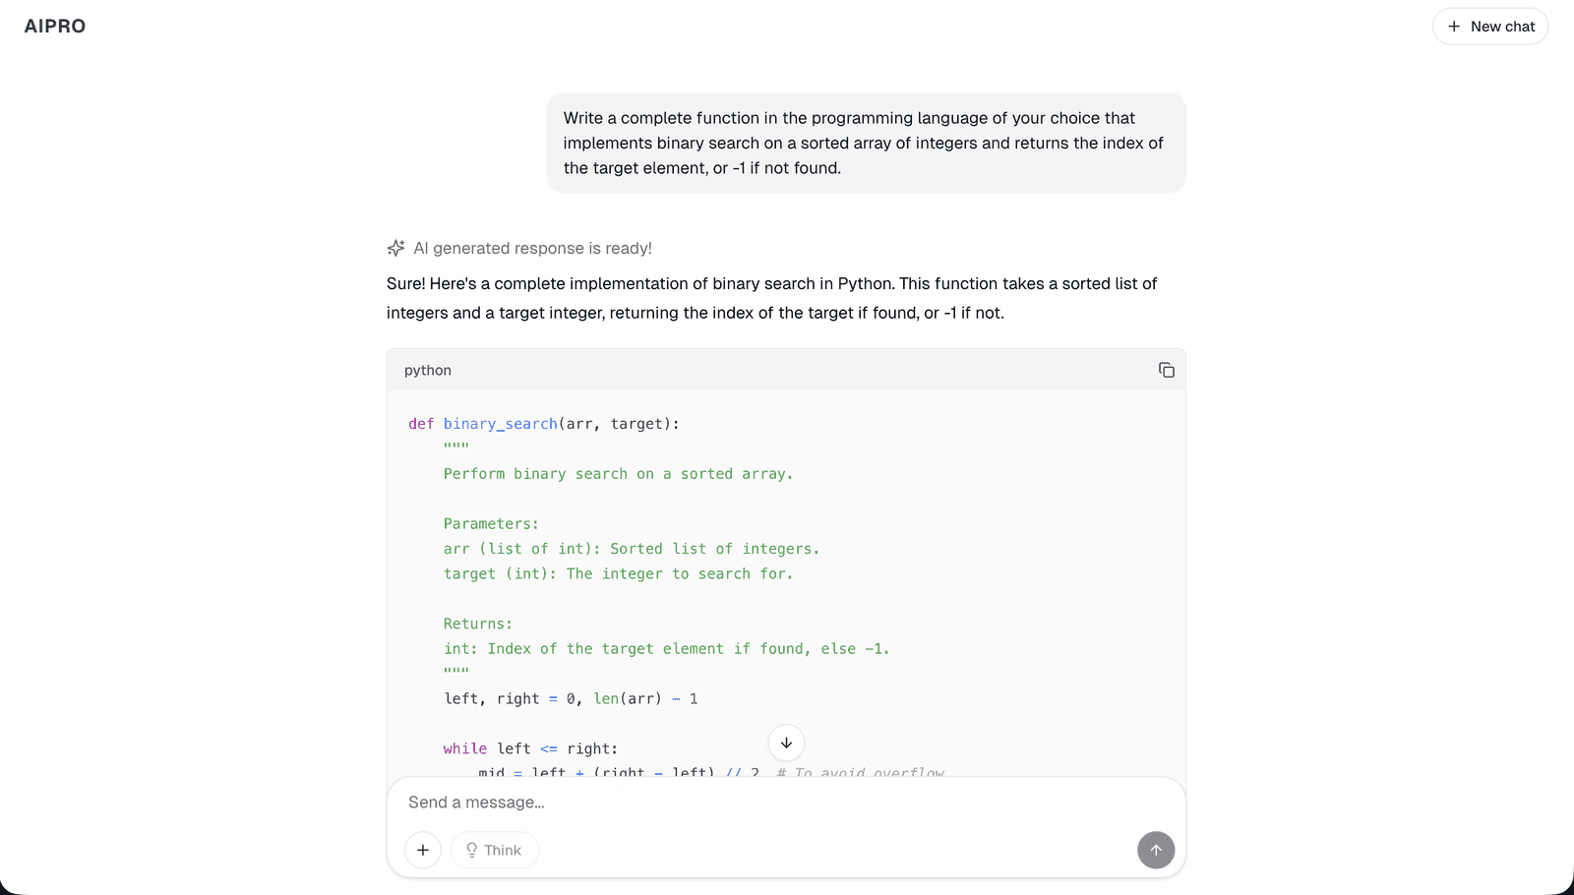Screen dimensions: 1574x895
Task: Click the user prompt message bubble
Action: (x=866, y=143)
